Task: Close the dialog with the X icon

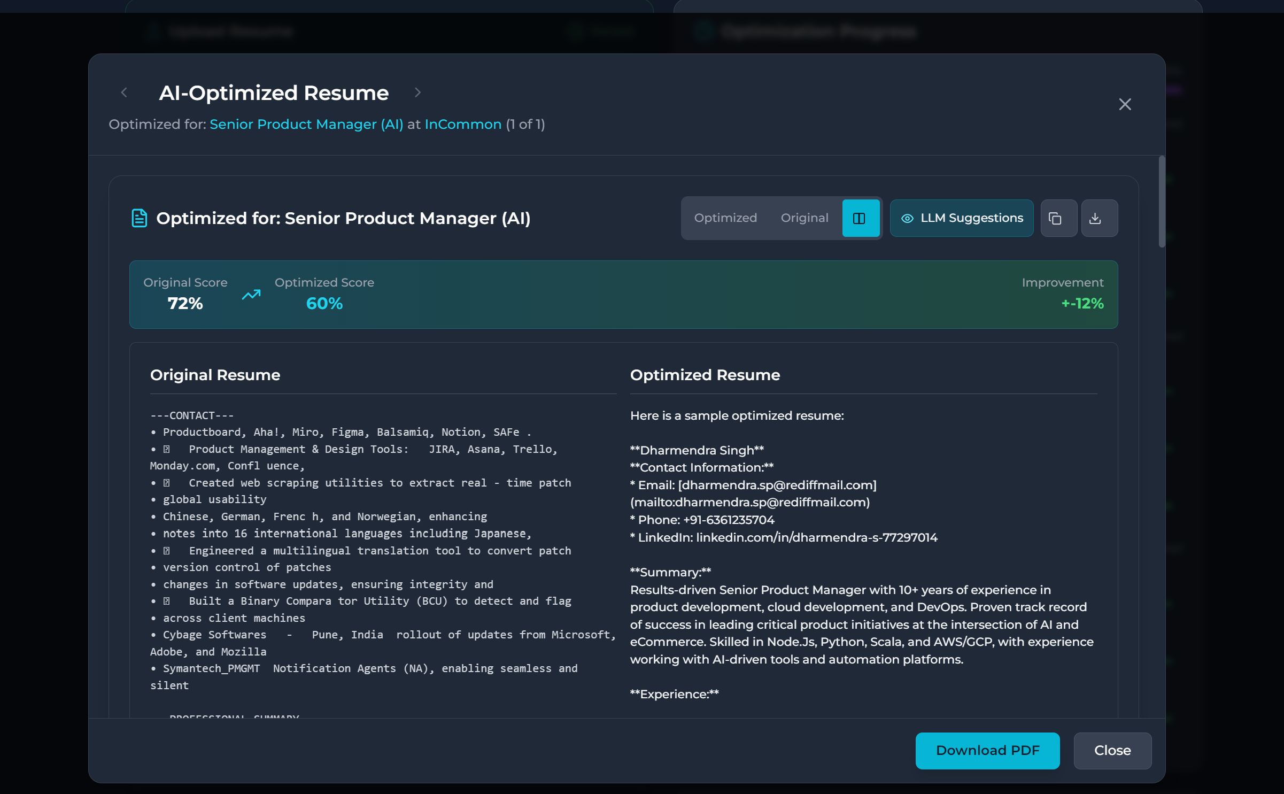Action: pyautogui.click(x=1125, y=104)
